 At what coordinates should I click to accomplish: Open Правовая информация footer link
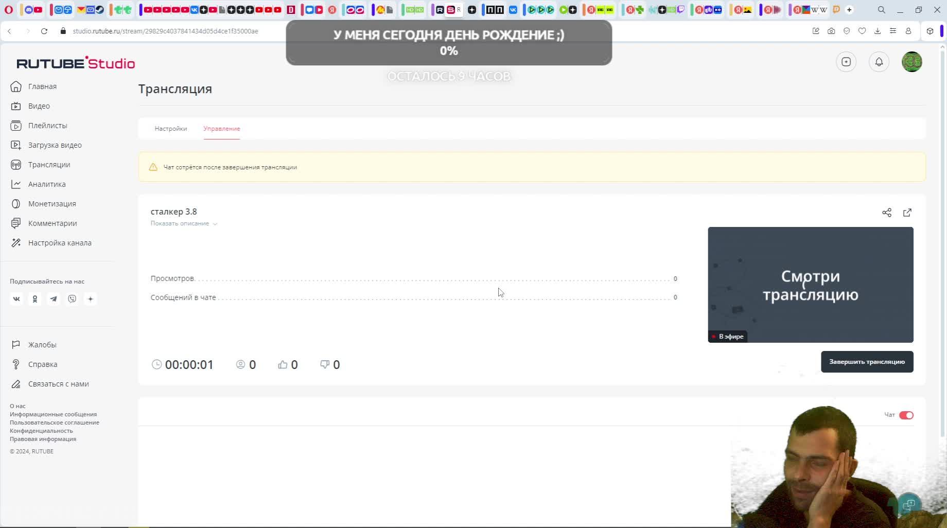[43, 439]
